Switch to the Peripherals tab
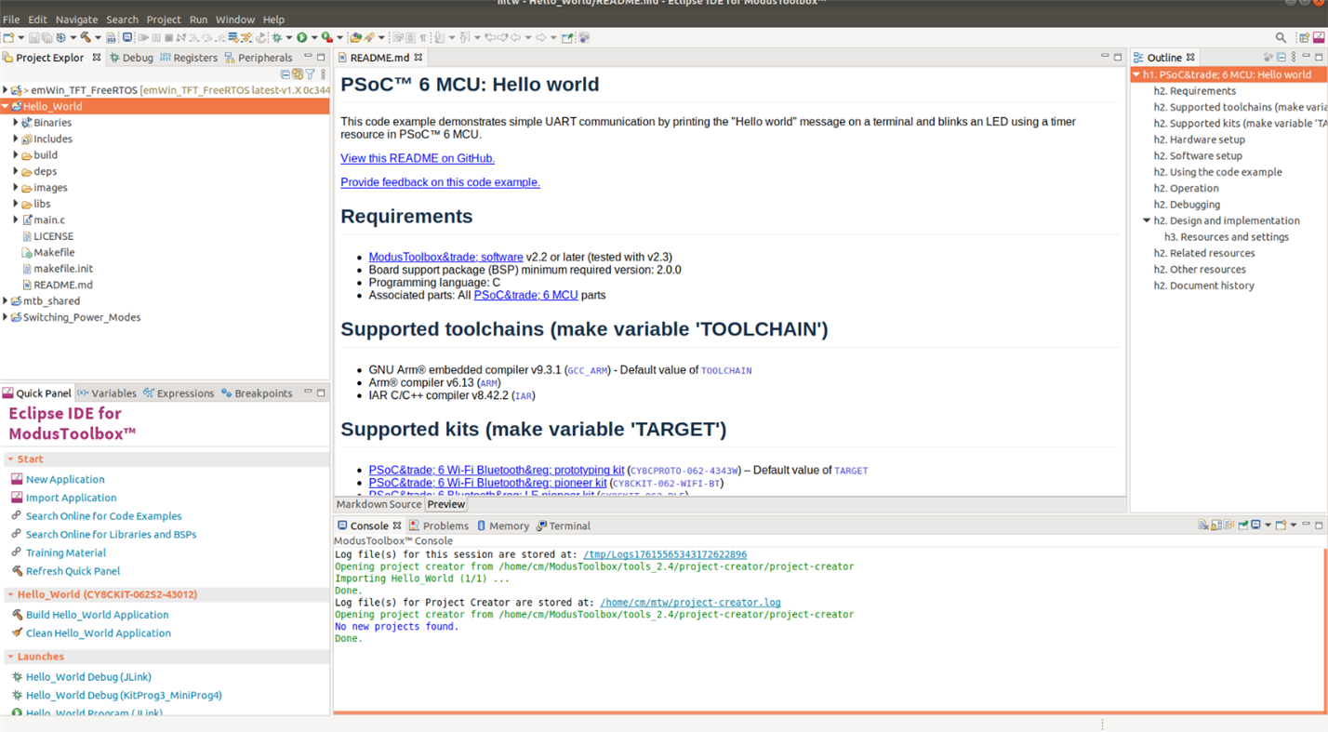1328x732 pixels. [259, 58]
